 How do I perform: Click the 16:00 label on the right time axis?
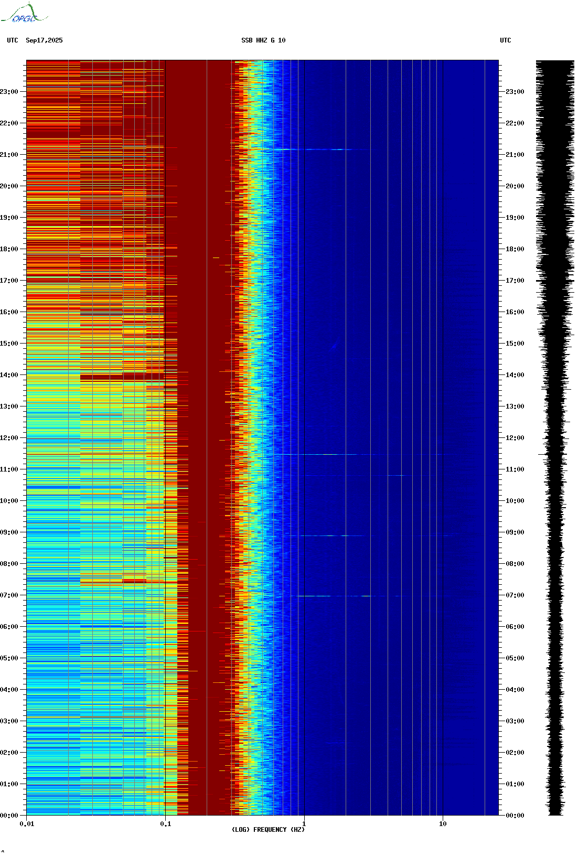515,312
